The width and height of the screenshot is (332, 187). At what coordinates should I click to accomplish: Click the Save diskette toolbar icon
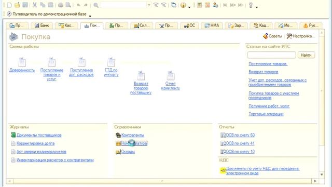pyautogui.click(x=25, y=5)
